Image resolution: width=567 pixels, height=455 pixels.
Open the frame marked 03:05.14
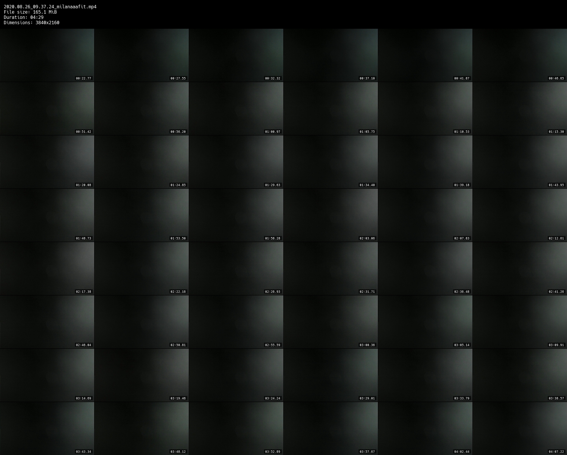point(425,322)
